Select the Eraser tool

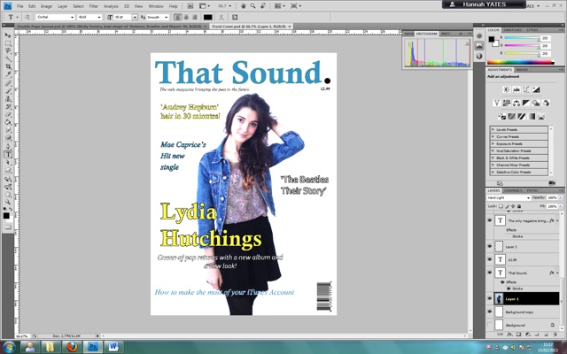(x=8, y=115)
